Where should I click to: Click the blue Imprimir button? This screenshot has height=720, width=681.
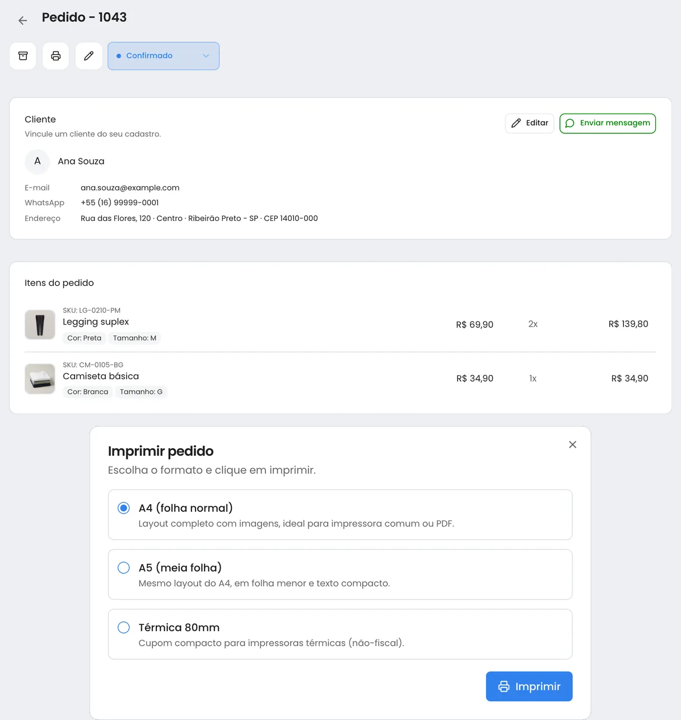pos(529,686)
